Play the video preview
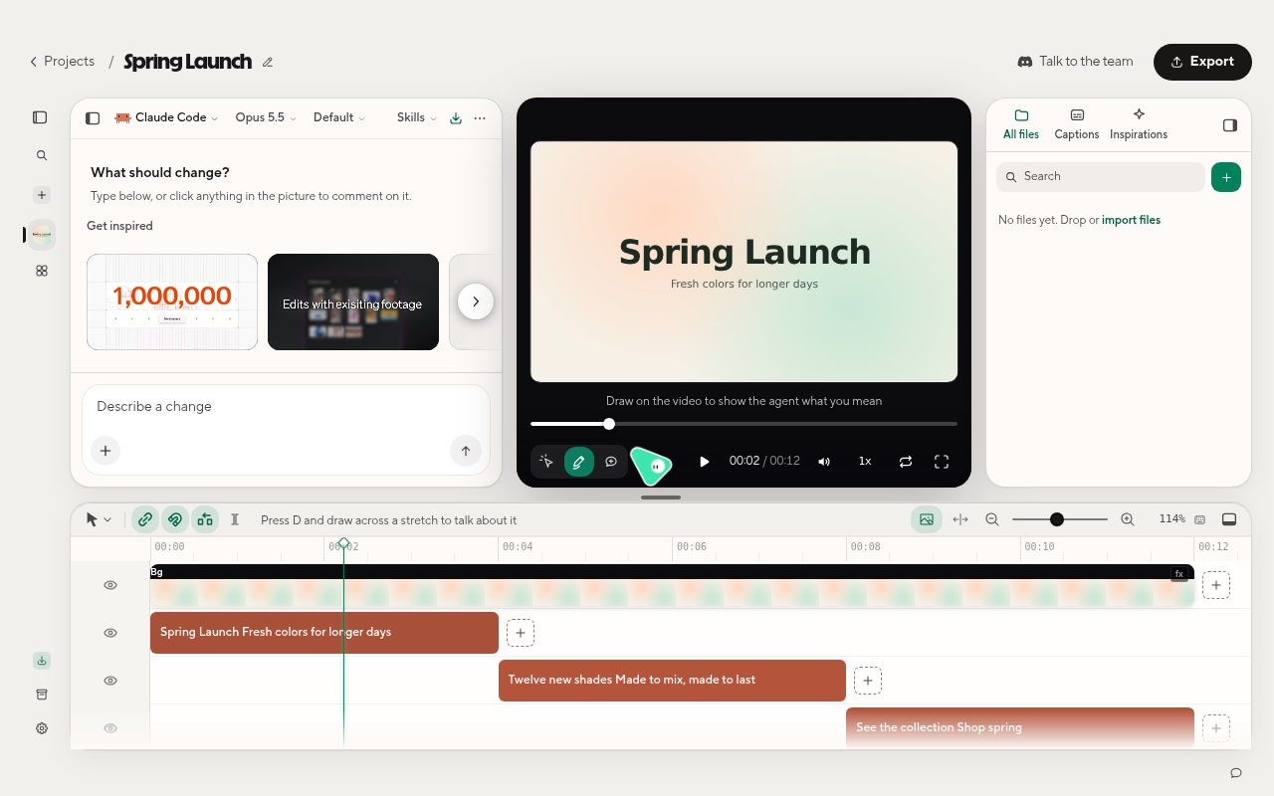Image resolution: width=1274 pixels, height=796 pixels. pos(704,462)
